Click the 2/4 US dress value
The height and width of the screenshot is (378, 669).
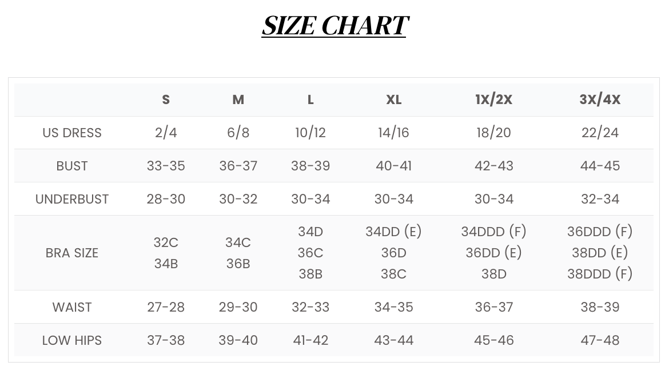tap(166, 133)
